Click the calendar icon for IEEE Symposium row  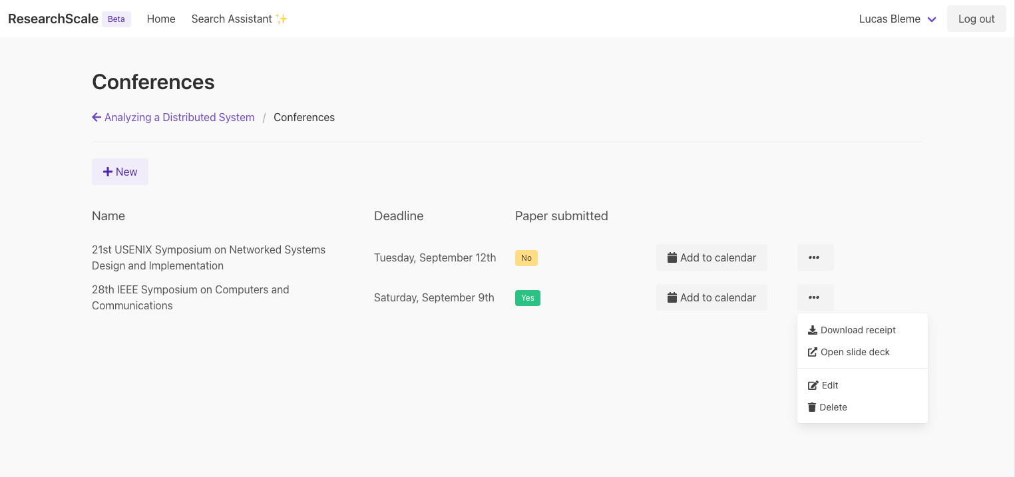click(x=672, y=297)
